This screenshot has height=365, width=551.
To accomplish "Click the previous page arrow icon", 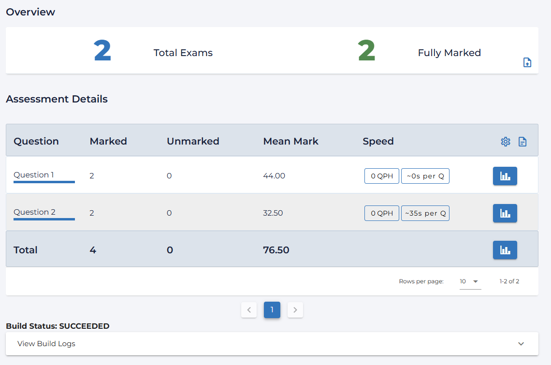I will tap(249, 310).
